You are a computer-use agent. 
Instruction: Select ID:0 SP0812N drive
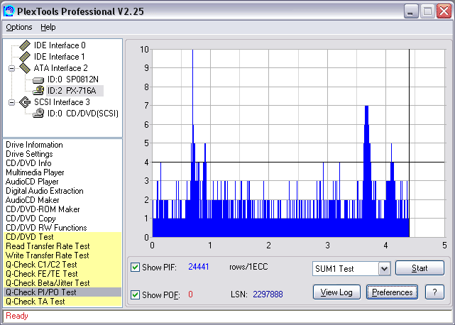tap(73, 79)
